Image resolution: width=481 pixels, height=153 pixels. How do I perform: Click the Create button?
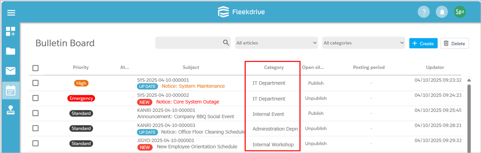(x=423, y=43)
